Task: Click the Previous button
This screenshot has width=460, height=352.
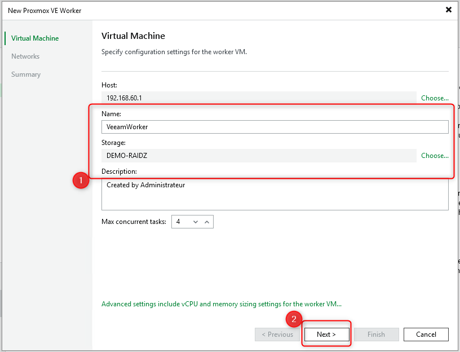Action: (x=277, y=334)
